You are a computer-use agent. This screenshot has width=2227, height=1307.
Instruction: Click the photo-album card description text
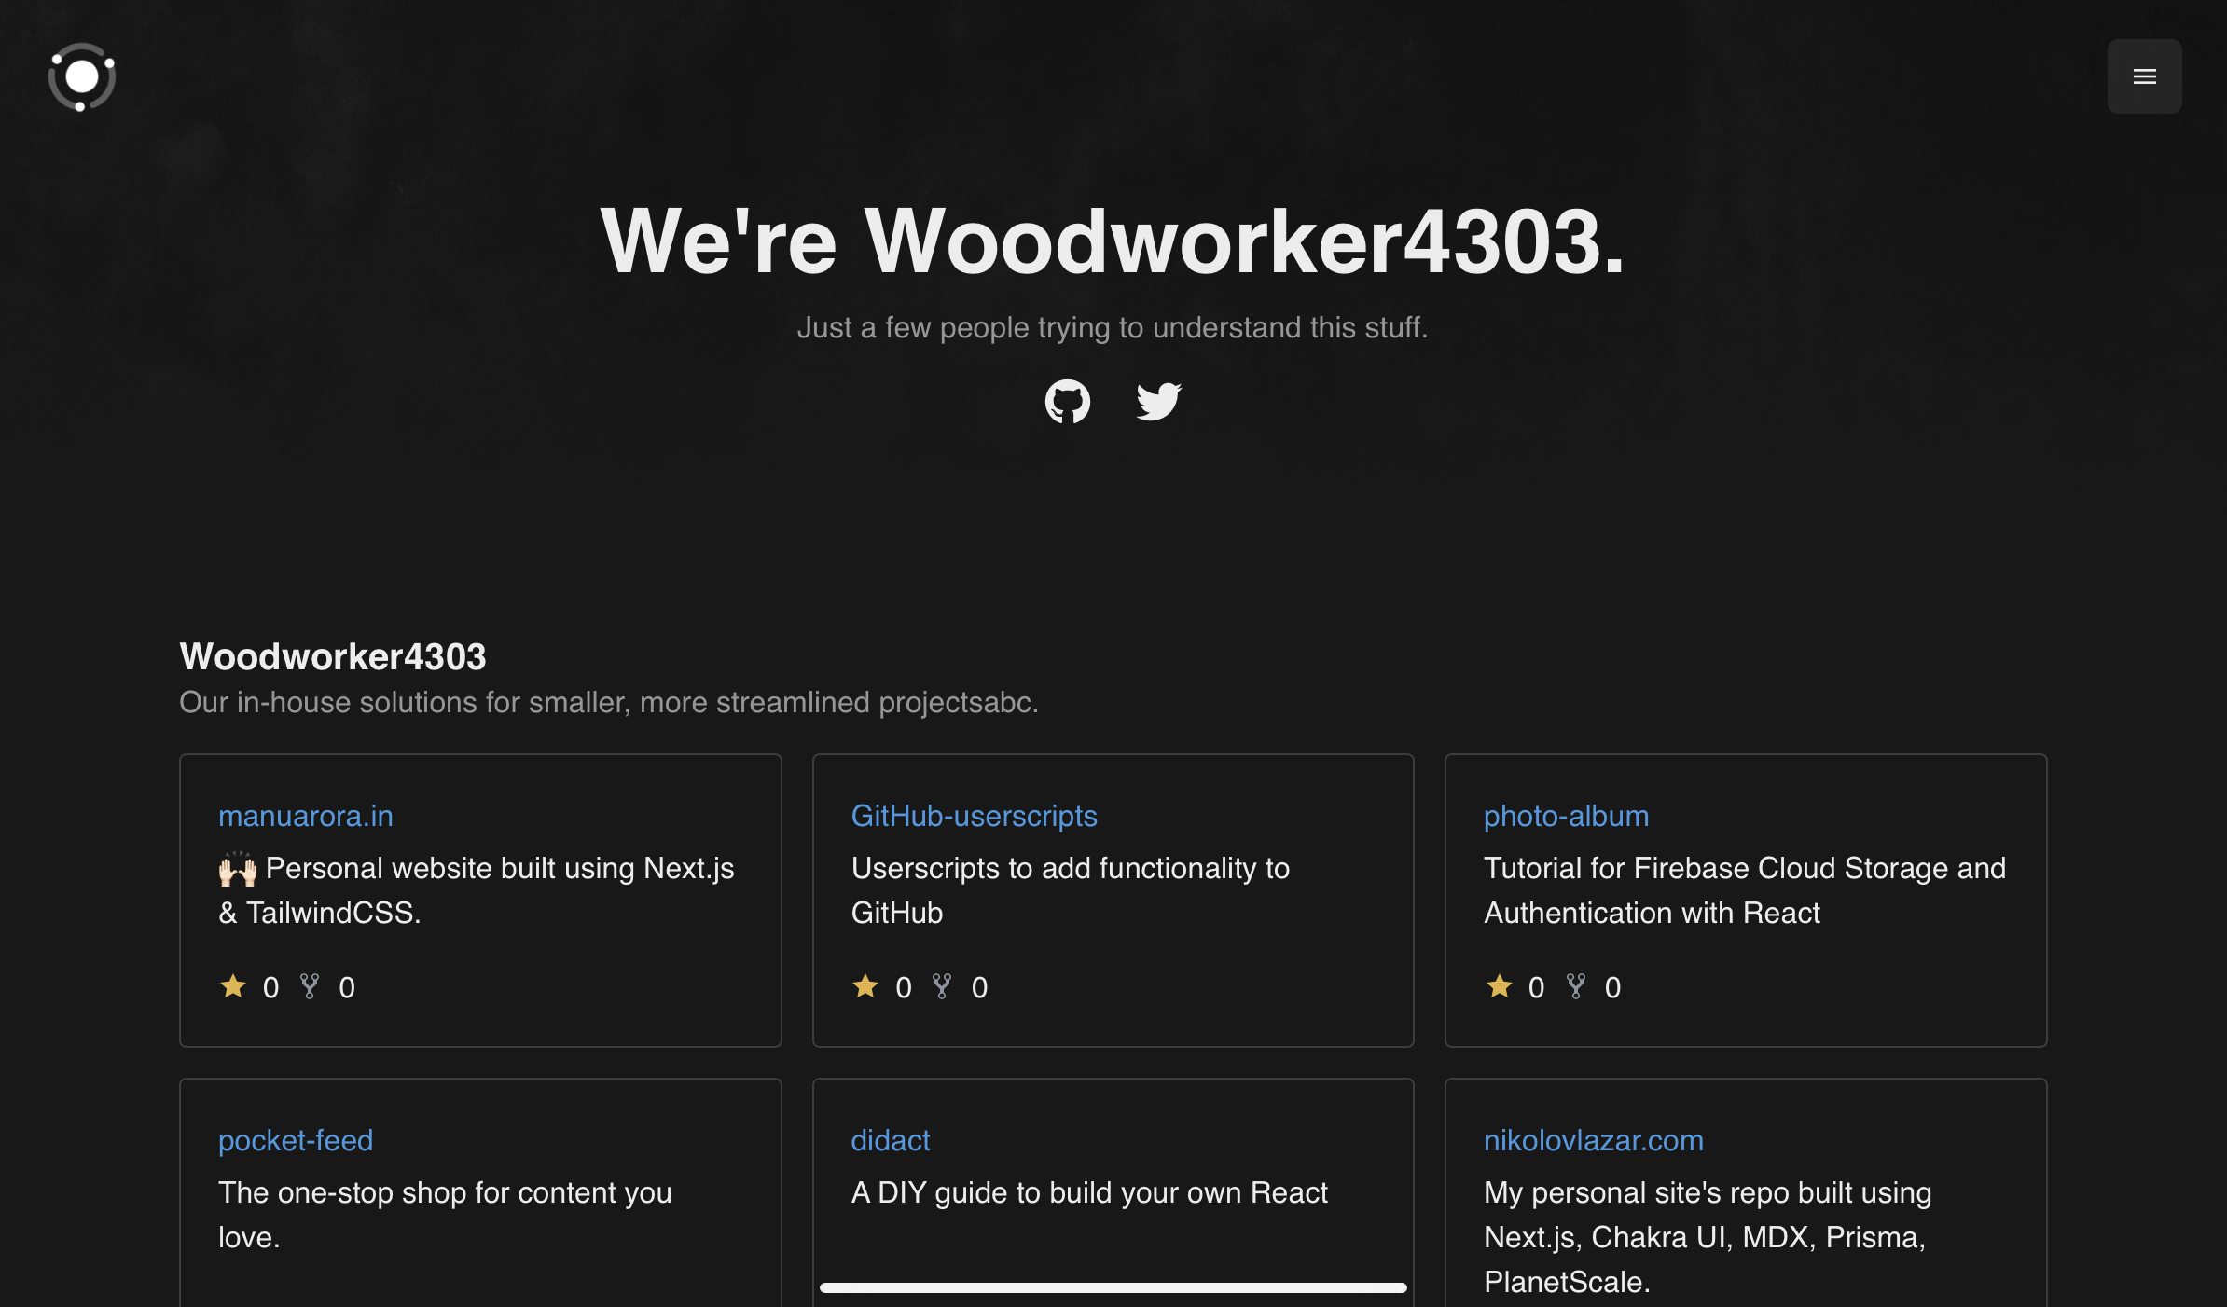point(1744,890)
